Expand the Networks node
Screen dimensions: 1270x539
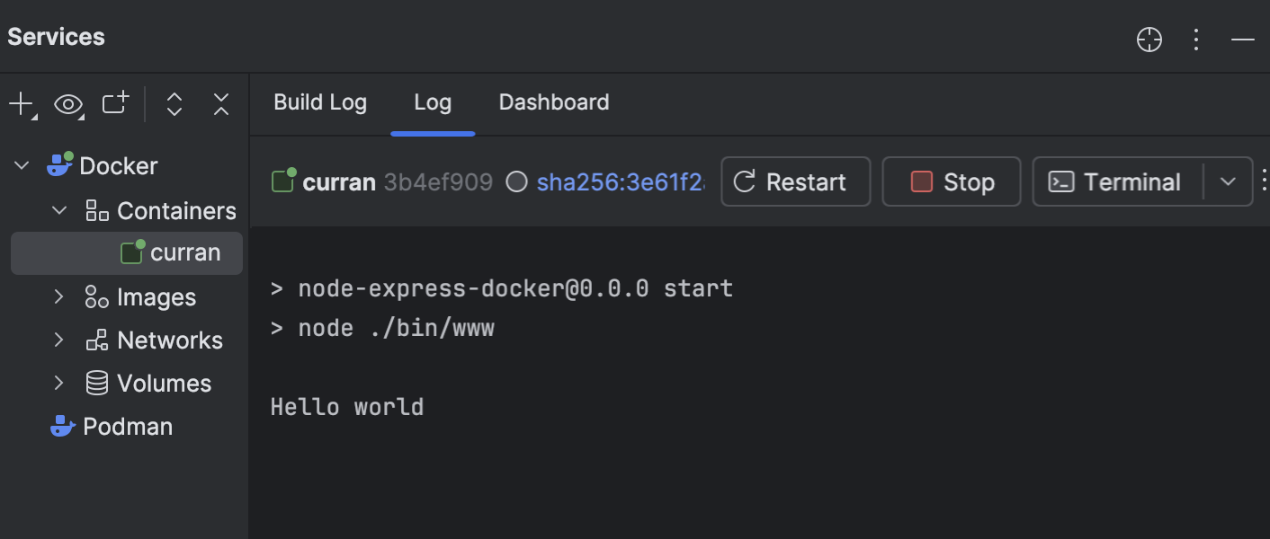(59, 340)
